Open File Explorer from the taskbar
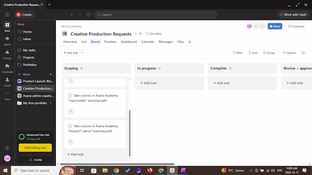 pyautogui.click(x=105, y=170)
